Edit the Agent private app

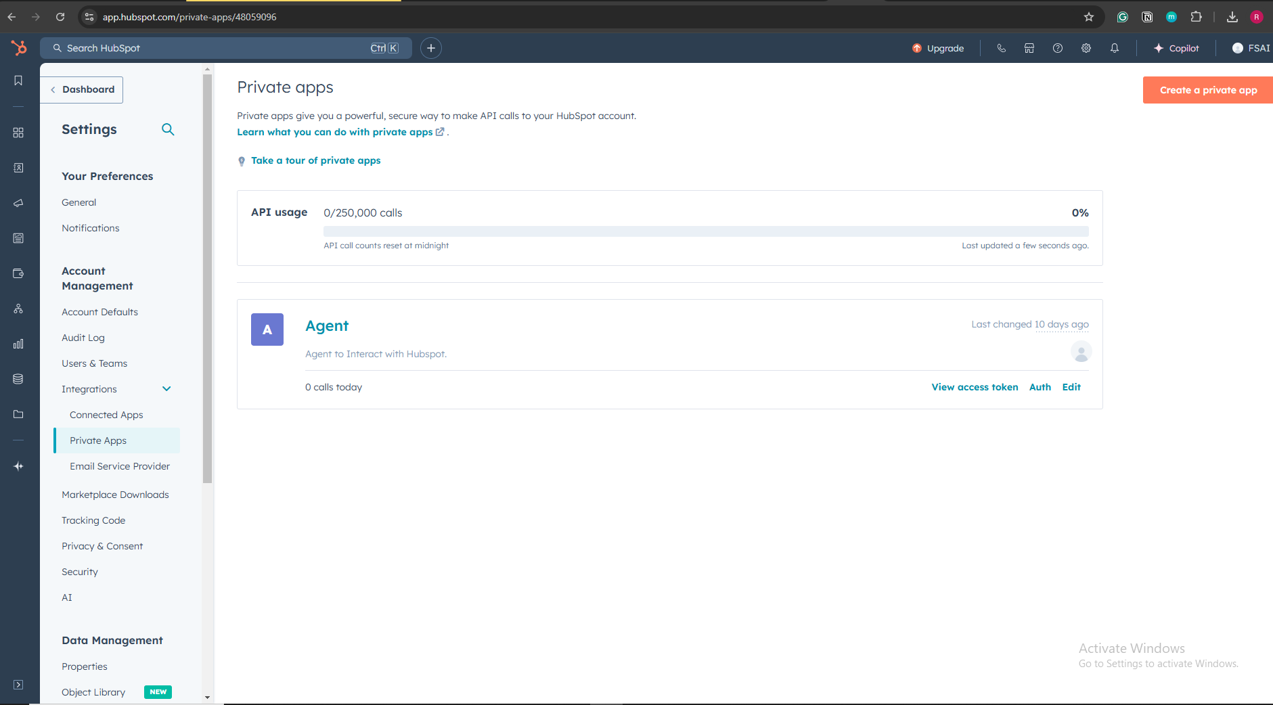[x=1071, y=387]
